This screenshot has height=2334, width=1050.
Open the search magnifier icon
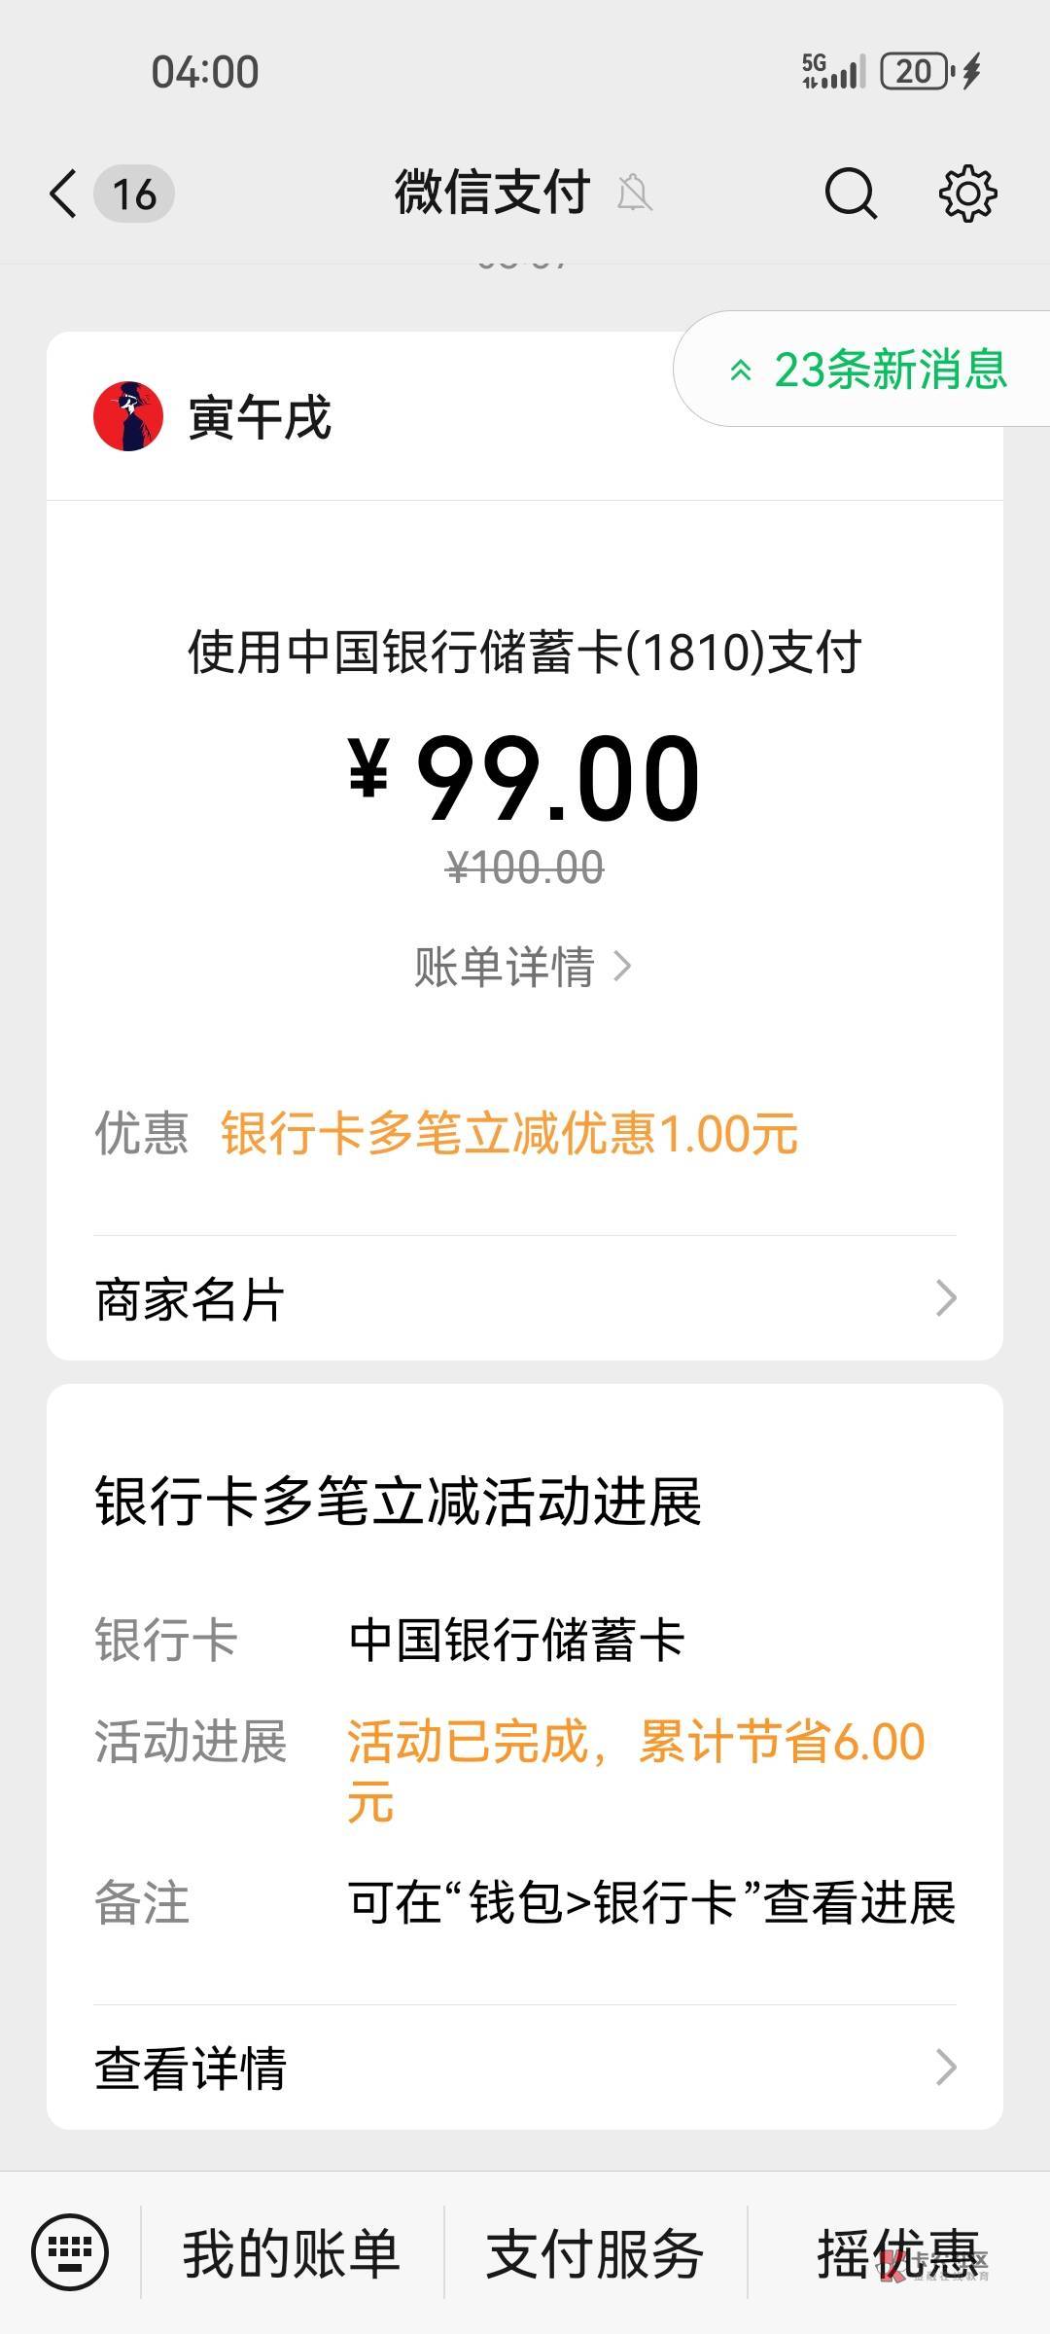click(851, 194)
